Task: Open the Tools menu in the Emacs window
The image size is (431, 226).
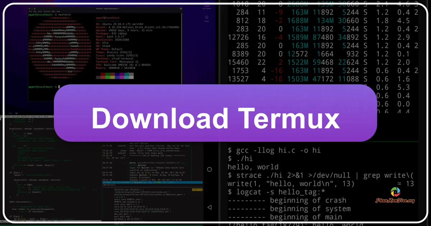Action: (33, 117)
